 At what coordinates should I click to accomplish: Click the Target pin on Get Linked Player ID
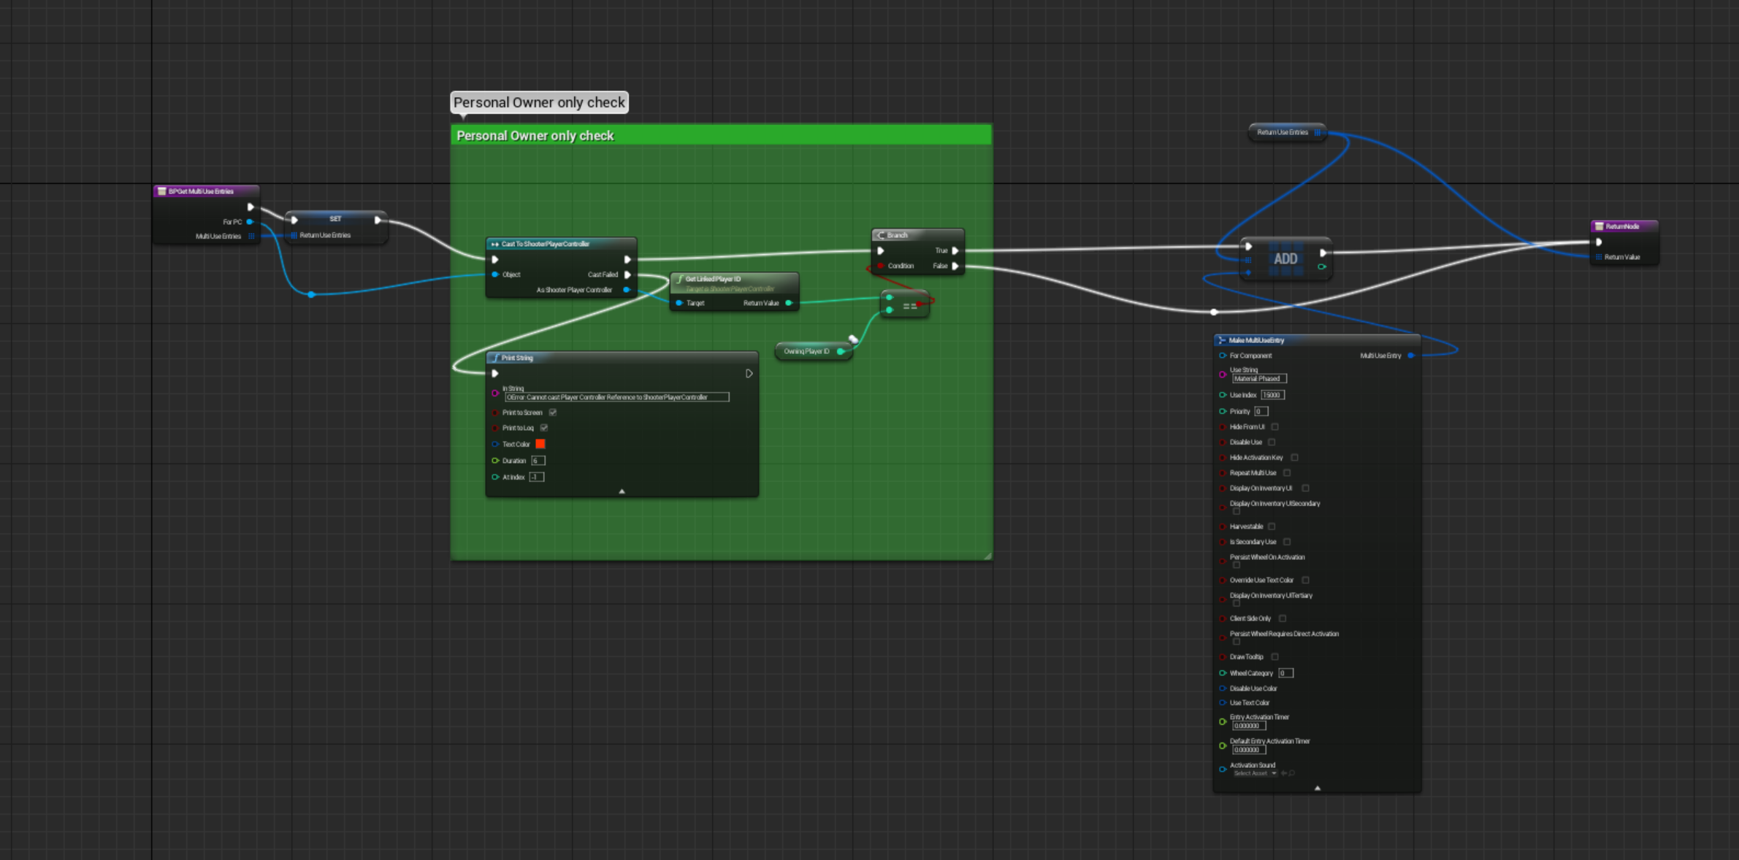(679, 303)
